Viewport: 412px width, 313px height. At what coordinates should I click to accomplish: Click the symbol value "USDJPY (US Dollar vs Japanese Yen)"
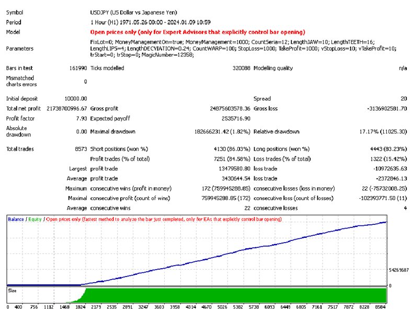click(133, 13)
